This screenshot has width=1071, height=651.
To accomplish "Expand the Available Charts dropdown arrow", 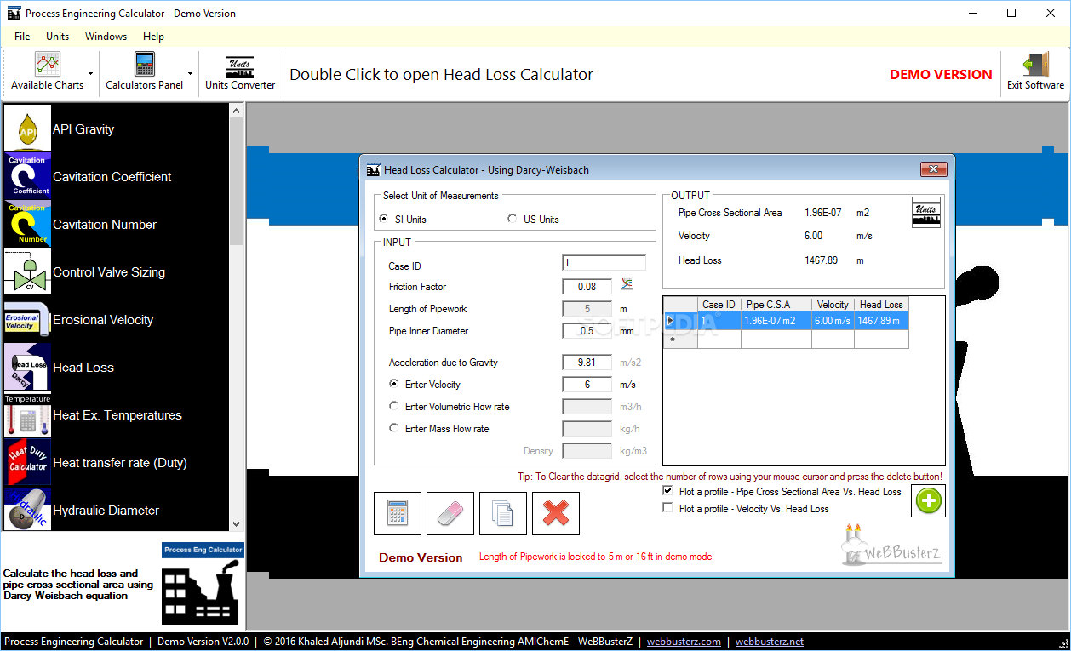I will pyautogui.click(x=91, y=73).
